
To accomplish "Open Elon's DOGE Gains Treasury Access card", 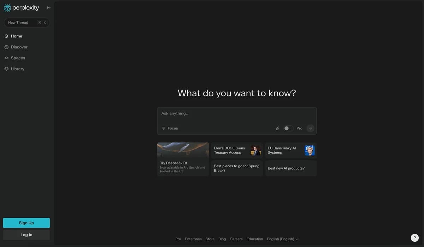I will (x=237, y=150).
